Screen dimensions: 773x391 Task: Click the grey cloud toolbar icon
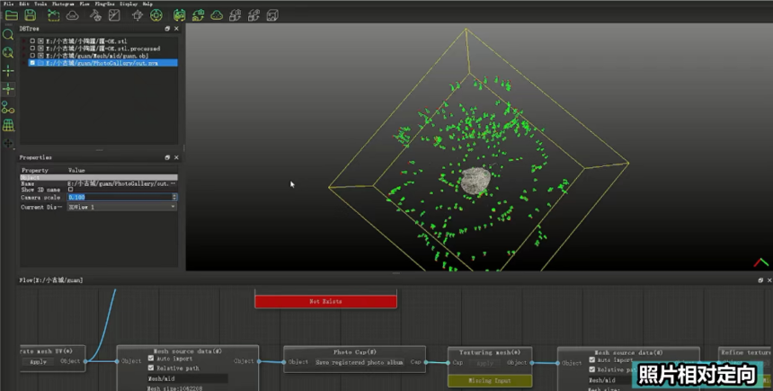coord(72,16)
